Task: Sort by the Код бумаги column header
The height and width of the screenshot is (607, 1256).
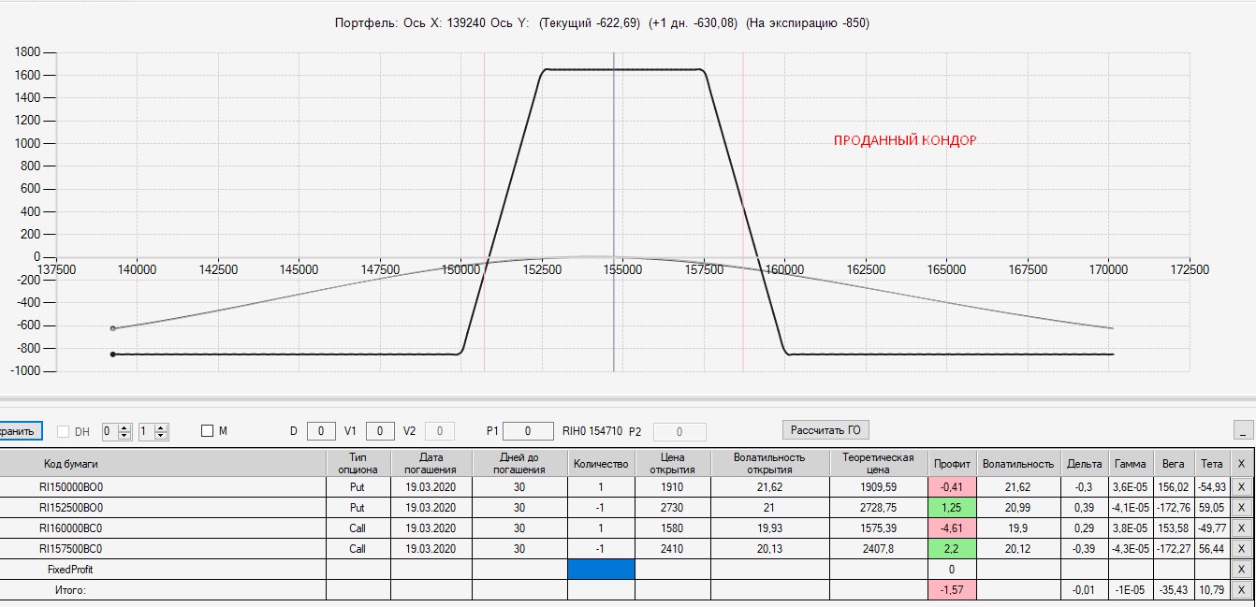Action: click(x=163, y=463)
